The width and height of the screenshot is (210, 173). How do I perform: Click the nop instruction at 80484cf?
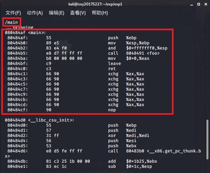[x=112, y=110]
